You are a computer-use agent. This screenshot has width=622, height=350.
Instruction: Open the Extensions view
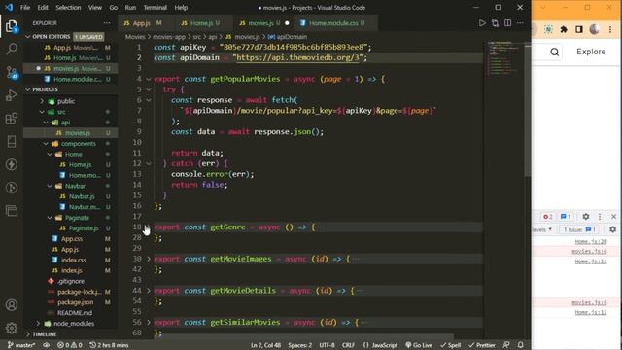[12, 119]
